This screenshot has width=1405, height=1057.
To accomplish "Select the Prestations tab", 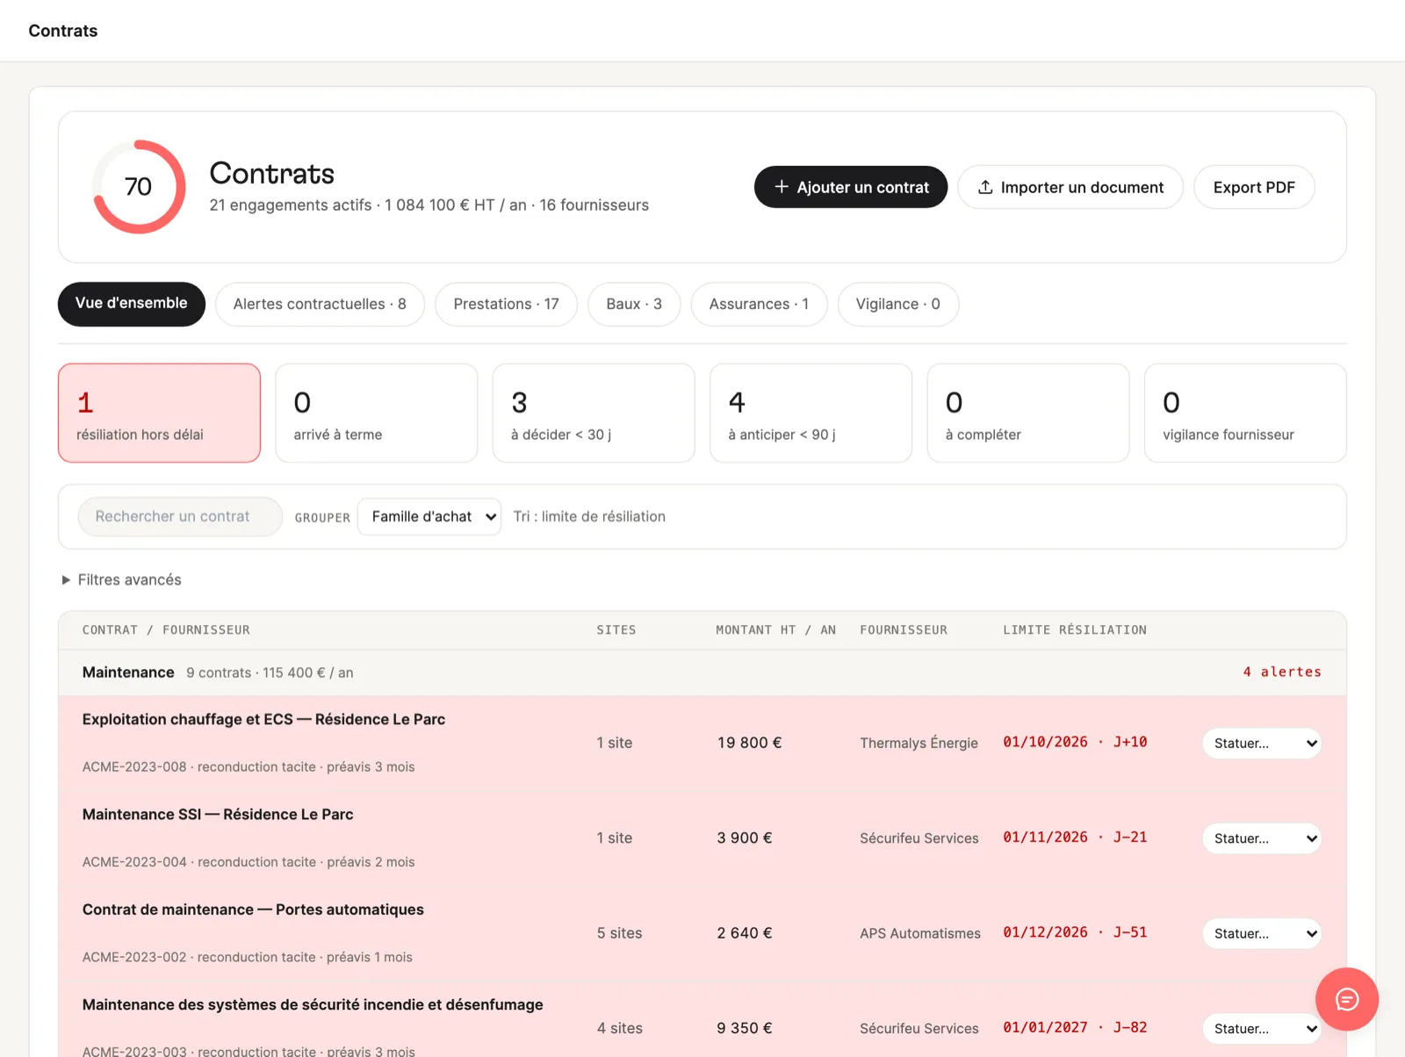I will click(506, 304).
